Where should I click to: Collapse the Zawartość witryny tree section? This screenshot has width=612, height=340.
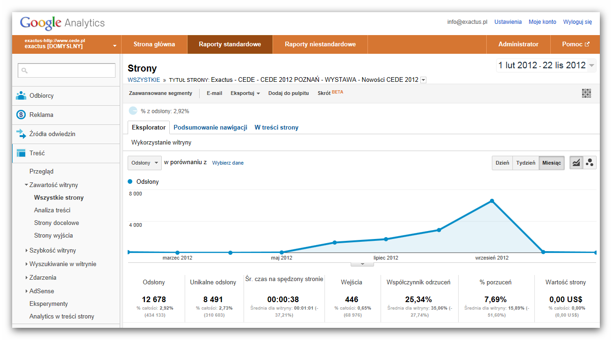pyautogui.click(x=27, y=185)
